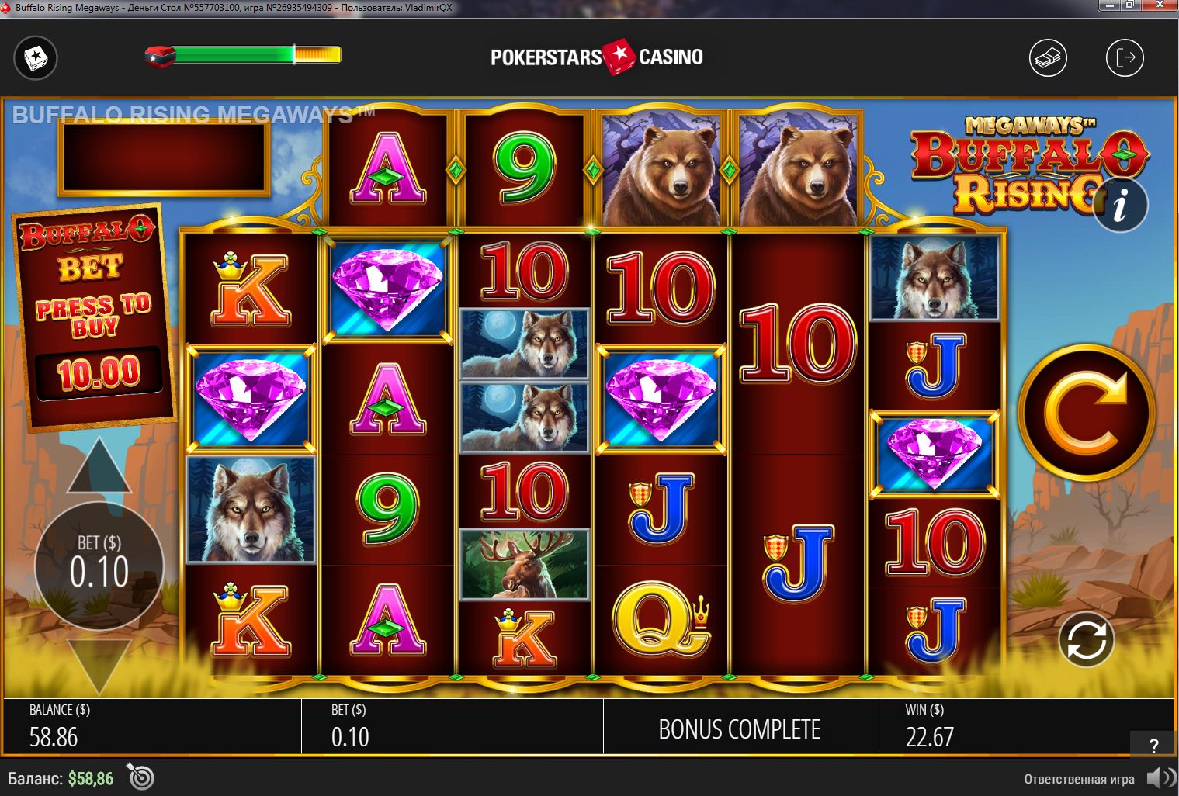The height and width of the screenshot is (796, 1179).
Task: Click the purple diamond on first reel
Action: point(251,397)
